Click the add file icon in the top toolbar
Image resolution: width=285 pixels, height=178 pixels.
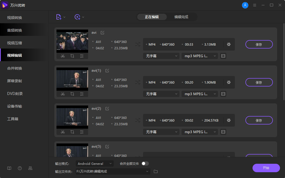tap(59, 17)
